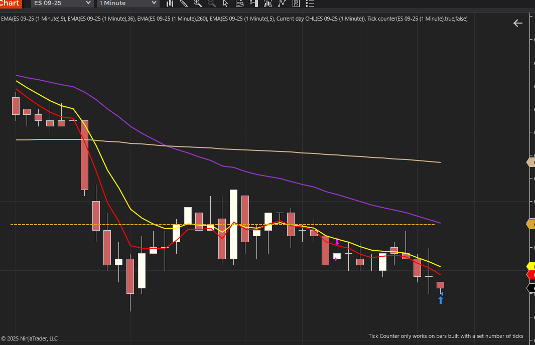Open the Chart tab label
This screenshot has height=345, width=535.
coord(11,4)
